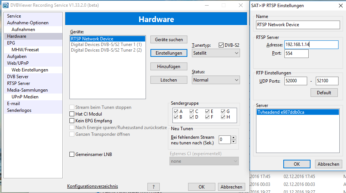The height and width of the screenshot is (193, 346).
Task: Click the Löschen button
Action: (x=169, y=80)
